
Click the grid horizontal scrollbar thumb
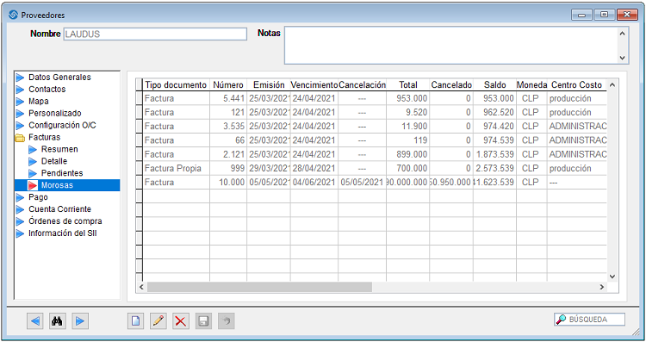[x=259, y=287]
